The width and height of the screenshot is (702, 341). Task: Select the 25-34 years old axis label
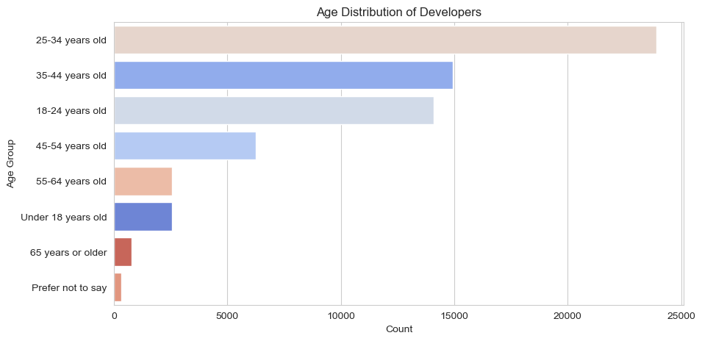71,40
